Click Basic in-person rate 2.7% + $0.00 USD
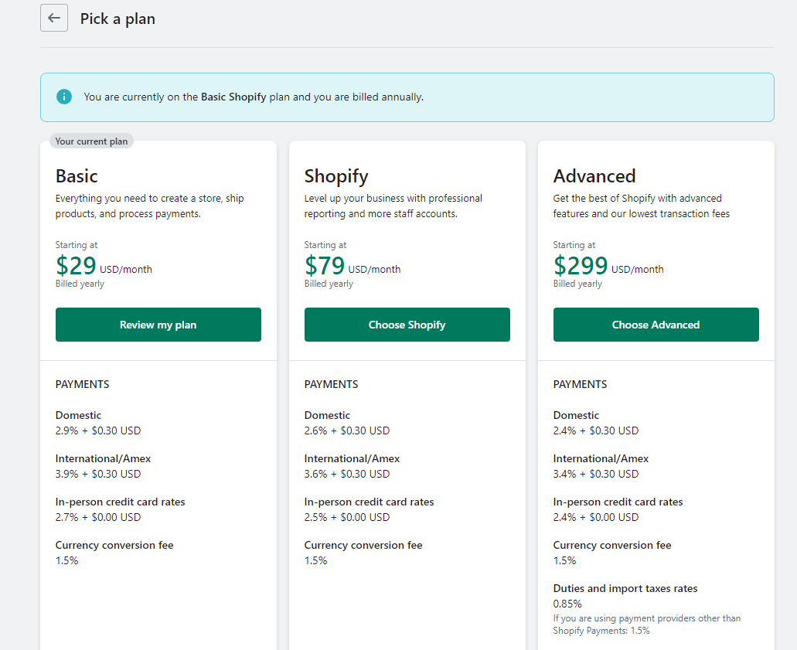The image size is (797, 650). click(98, 517)
